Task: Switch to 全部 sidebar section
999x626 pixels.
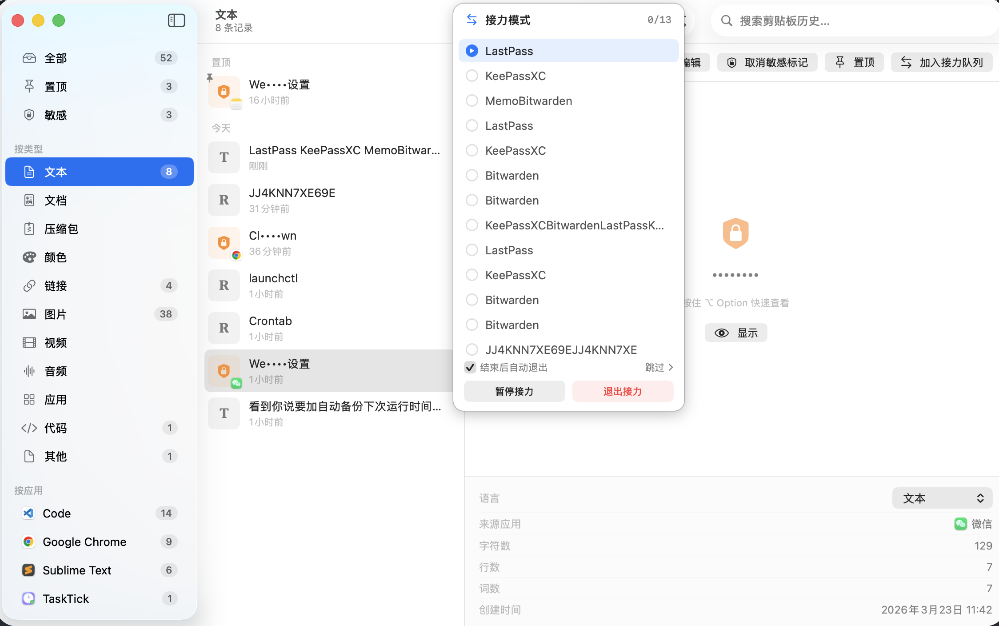Action: (55, 58)
